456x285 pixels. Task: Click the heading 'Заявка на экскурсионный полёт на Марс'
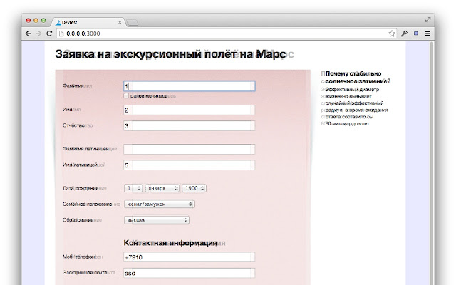pyautogui.click(x=170, y=54)
